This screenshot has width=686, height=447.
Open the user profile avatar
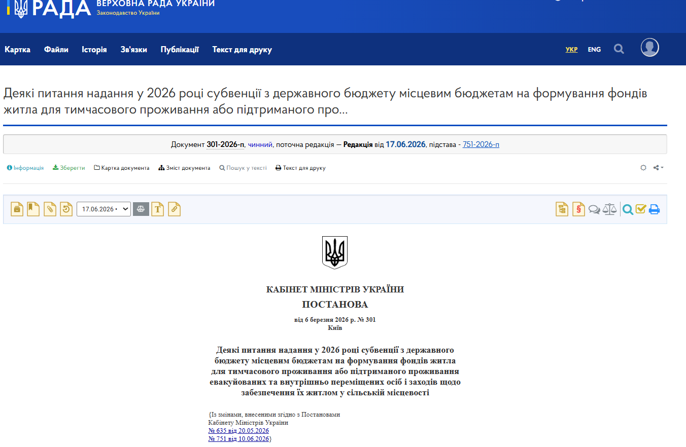pyautogui.click(x=650, y=48)
